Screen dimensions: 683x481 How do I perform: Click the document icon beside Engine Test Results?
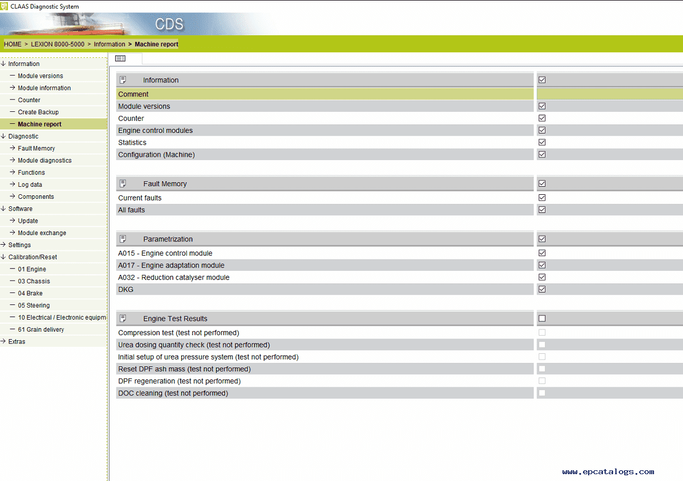(x=123, y=318)
